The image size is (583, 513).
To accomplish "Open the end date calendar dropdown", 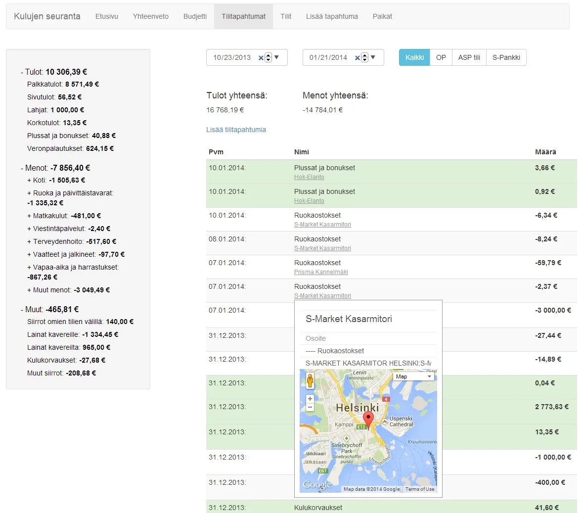I will pyautogui.click(x=373, y=57).
